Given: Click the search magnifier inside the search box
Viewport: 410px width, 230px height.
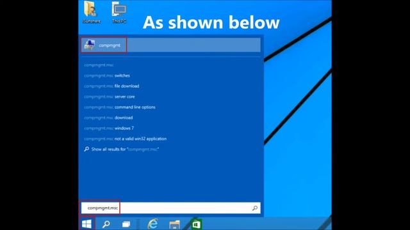Looking at the screenshot, I should [x=255, y=208].
